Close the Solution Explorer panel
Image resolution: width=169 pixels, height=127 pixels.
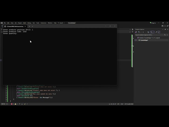(168, 29)
